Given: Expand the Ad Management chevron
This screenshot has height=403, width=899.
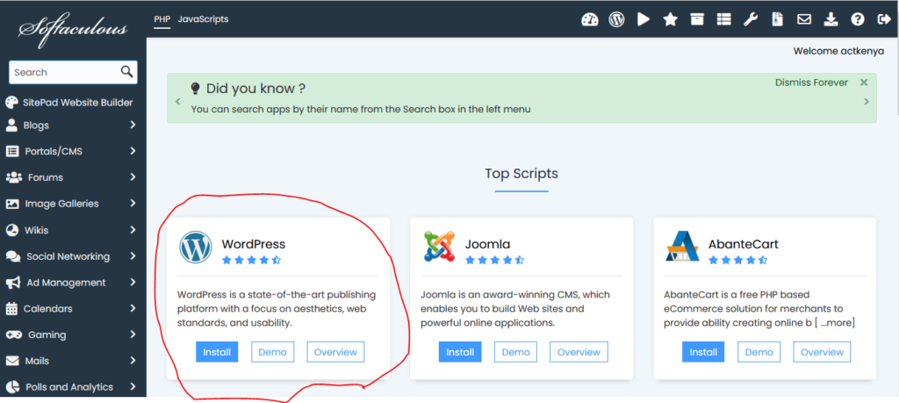Looking at the screenshot, I should 133,282.
